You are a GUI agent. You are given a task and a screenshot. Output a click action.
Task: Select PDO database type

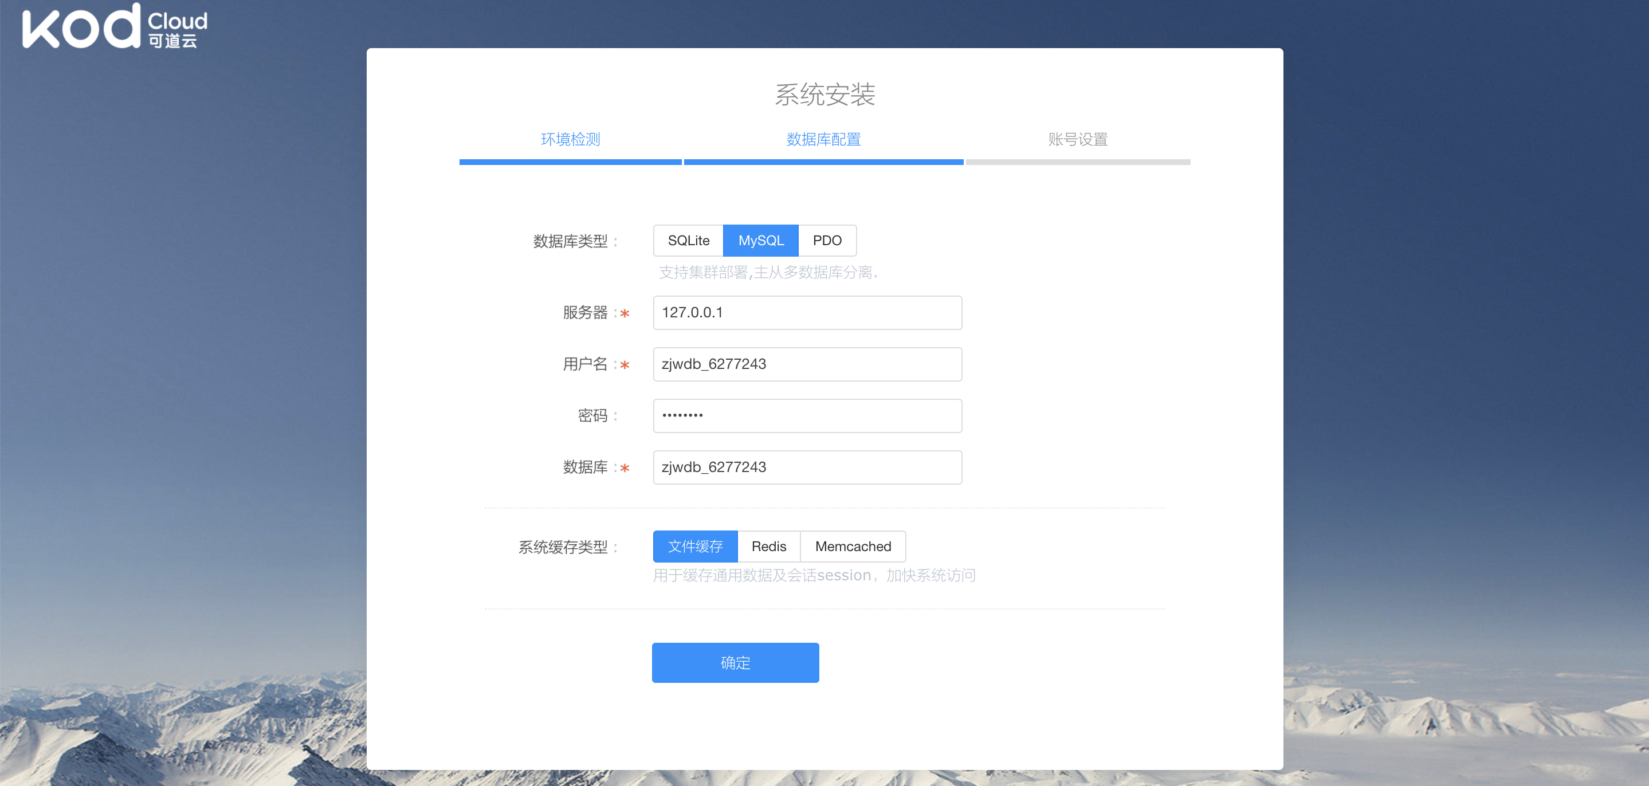click(826, 241)
